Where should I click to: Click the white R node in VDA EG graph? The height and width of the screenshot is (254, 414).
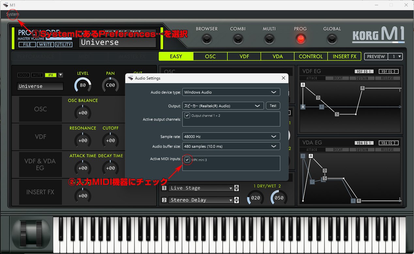click(x=359, y=201)
